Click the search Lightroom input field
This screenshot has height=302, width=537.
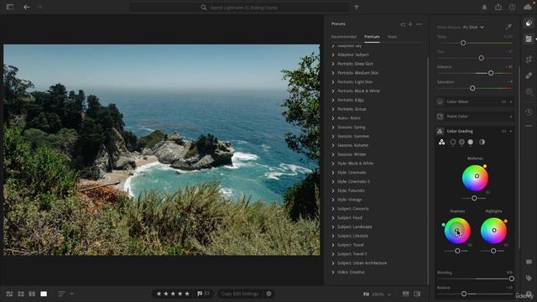240,8
